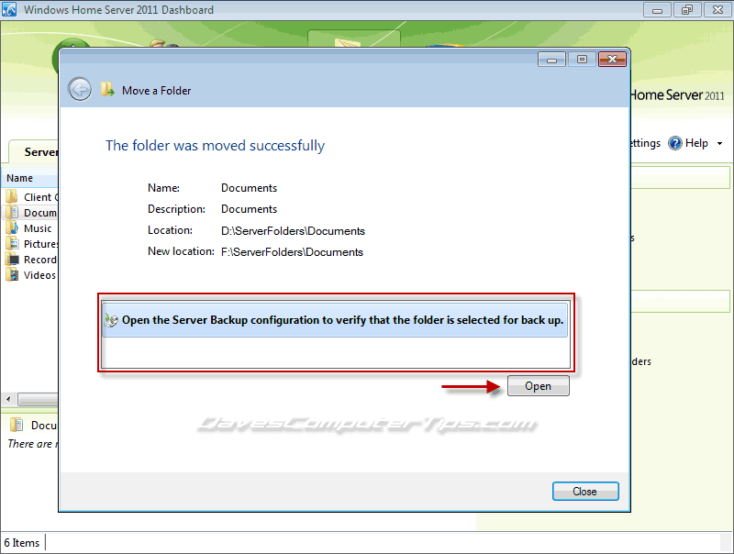Select the Client folder icon in Dashboard list
Screen dimensions: 734x554
coord(12,196)
